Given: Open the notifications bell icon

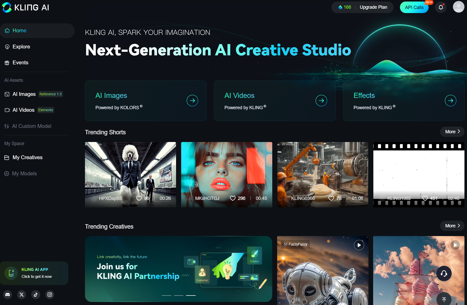Looking at the screenshot, I should point(441,7).
